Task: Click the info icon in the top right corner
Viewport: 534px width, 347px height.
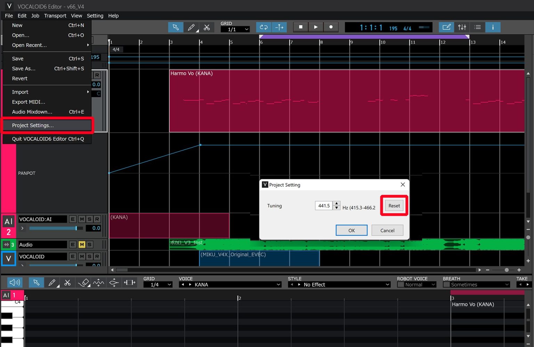Action: pyautogui.click(x=493, y=27)
